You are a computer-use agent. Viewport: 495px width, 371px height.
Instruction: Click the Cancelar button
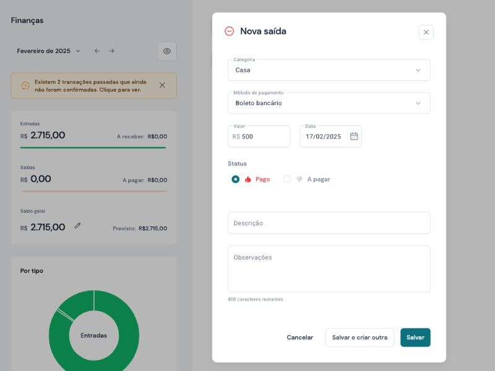coord(299,338)
